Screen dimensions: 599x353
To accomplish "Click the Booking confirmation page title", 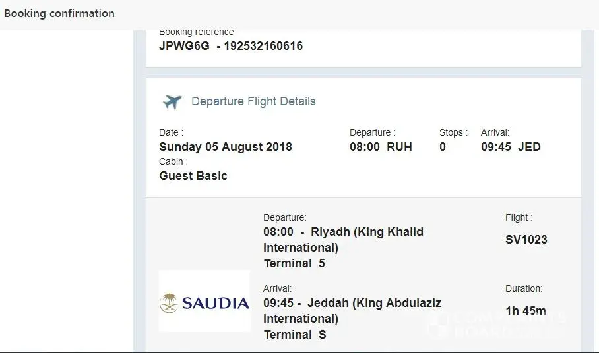I will [59, 13].
